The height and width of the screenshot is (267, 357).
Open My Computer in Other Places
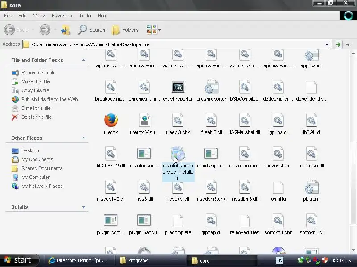tap(36, 177)
